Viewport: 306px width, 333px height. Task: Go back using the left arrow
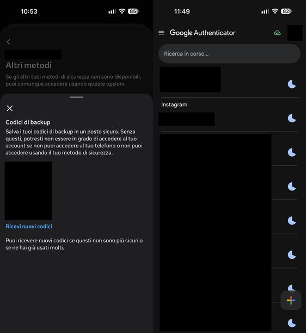pos(9,42)
